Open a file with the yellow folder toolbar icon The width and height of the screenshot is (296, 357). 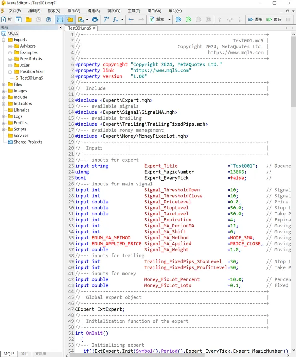point(28,19)
